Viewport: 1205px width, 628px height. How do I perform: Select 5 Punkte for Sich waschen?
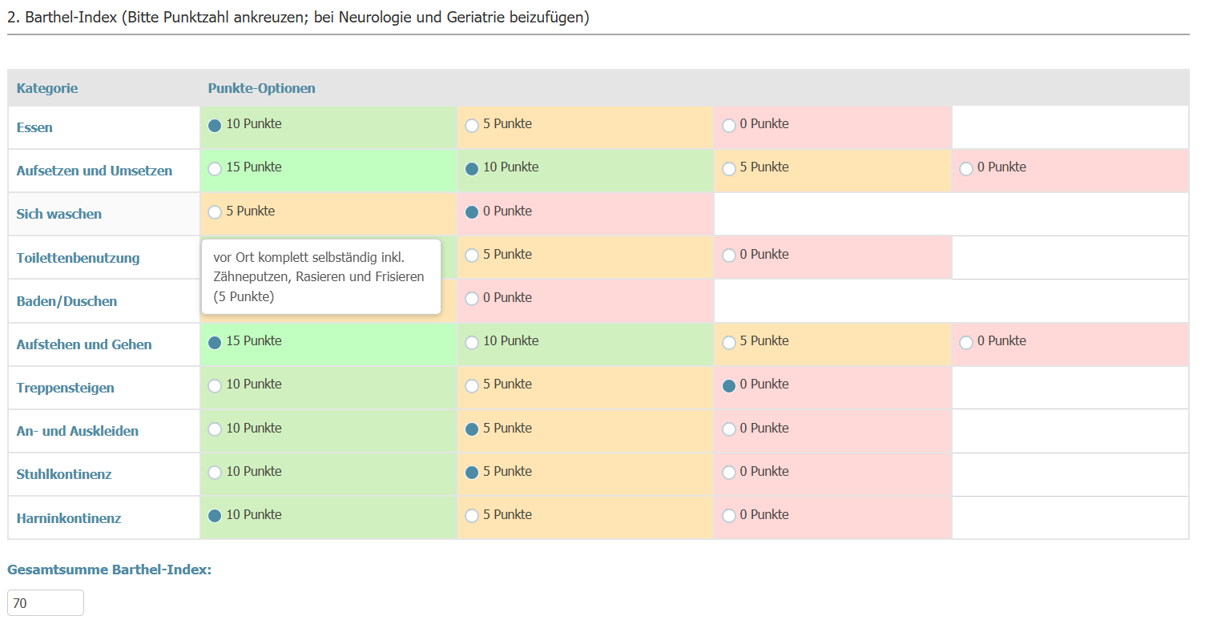pos(215,212)
